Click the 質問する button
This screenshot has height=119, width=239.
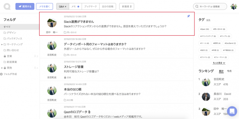click(25, 7)
